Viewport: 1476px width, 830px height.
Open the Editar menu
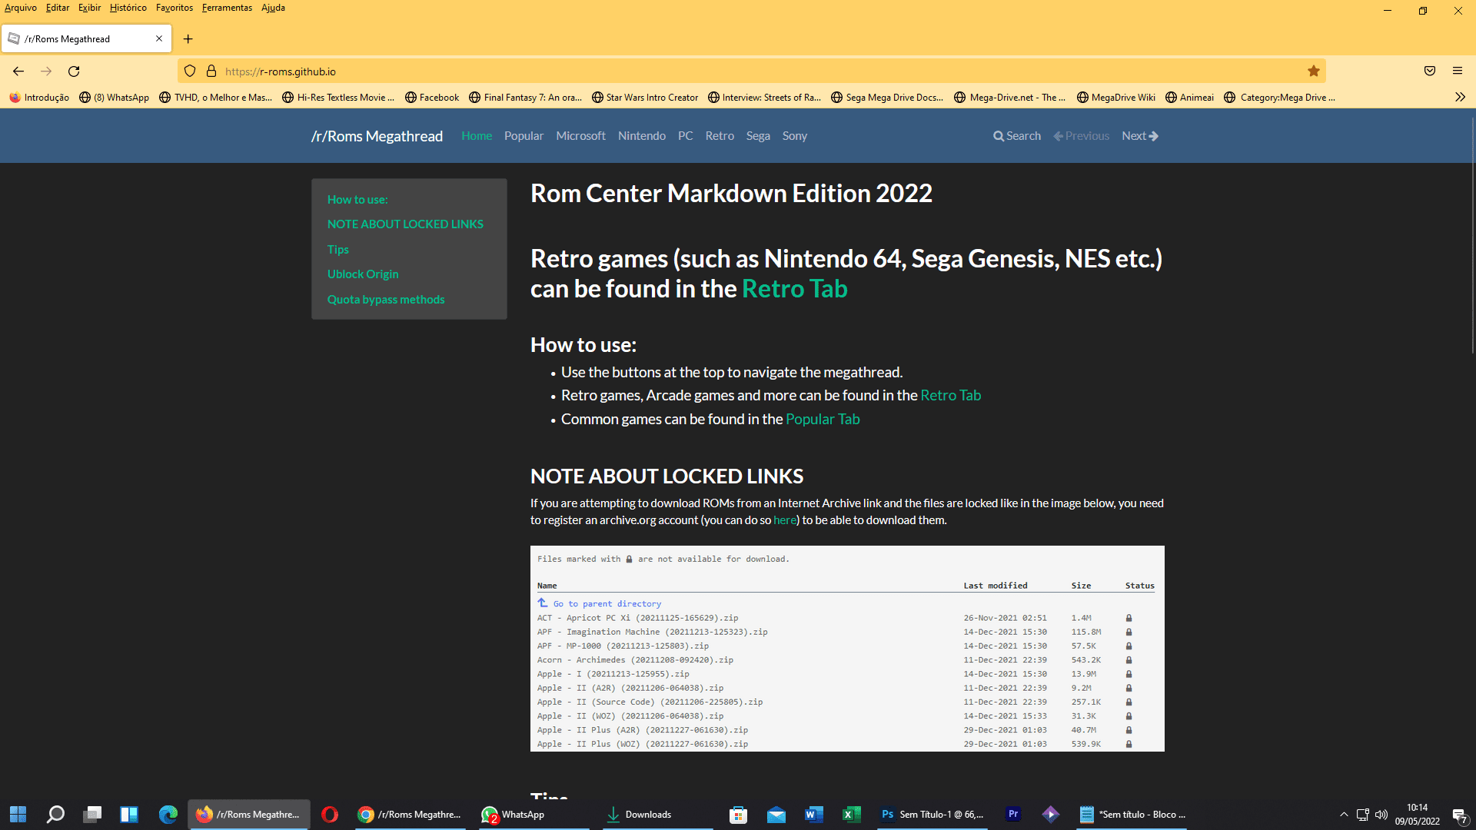[x=58, y=8]
